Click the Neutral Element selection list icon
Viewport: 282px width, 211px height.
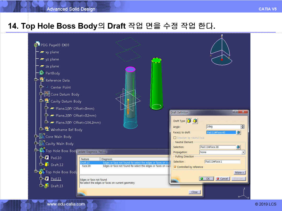coord(238,147)
